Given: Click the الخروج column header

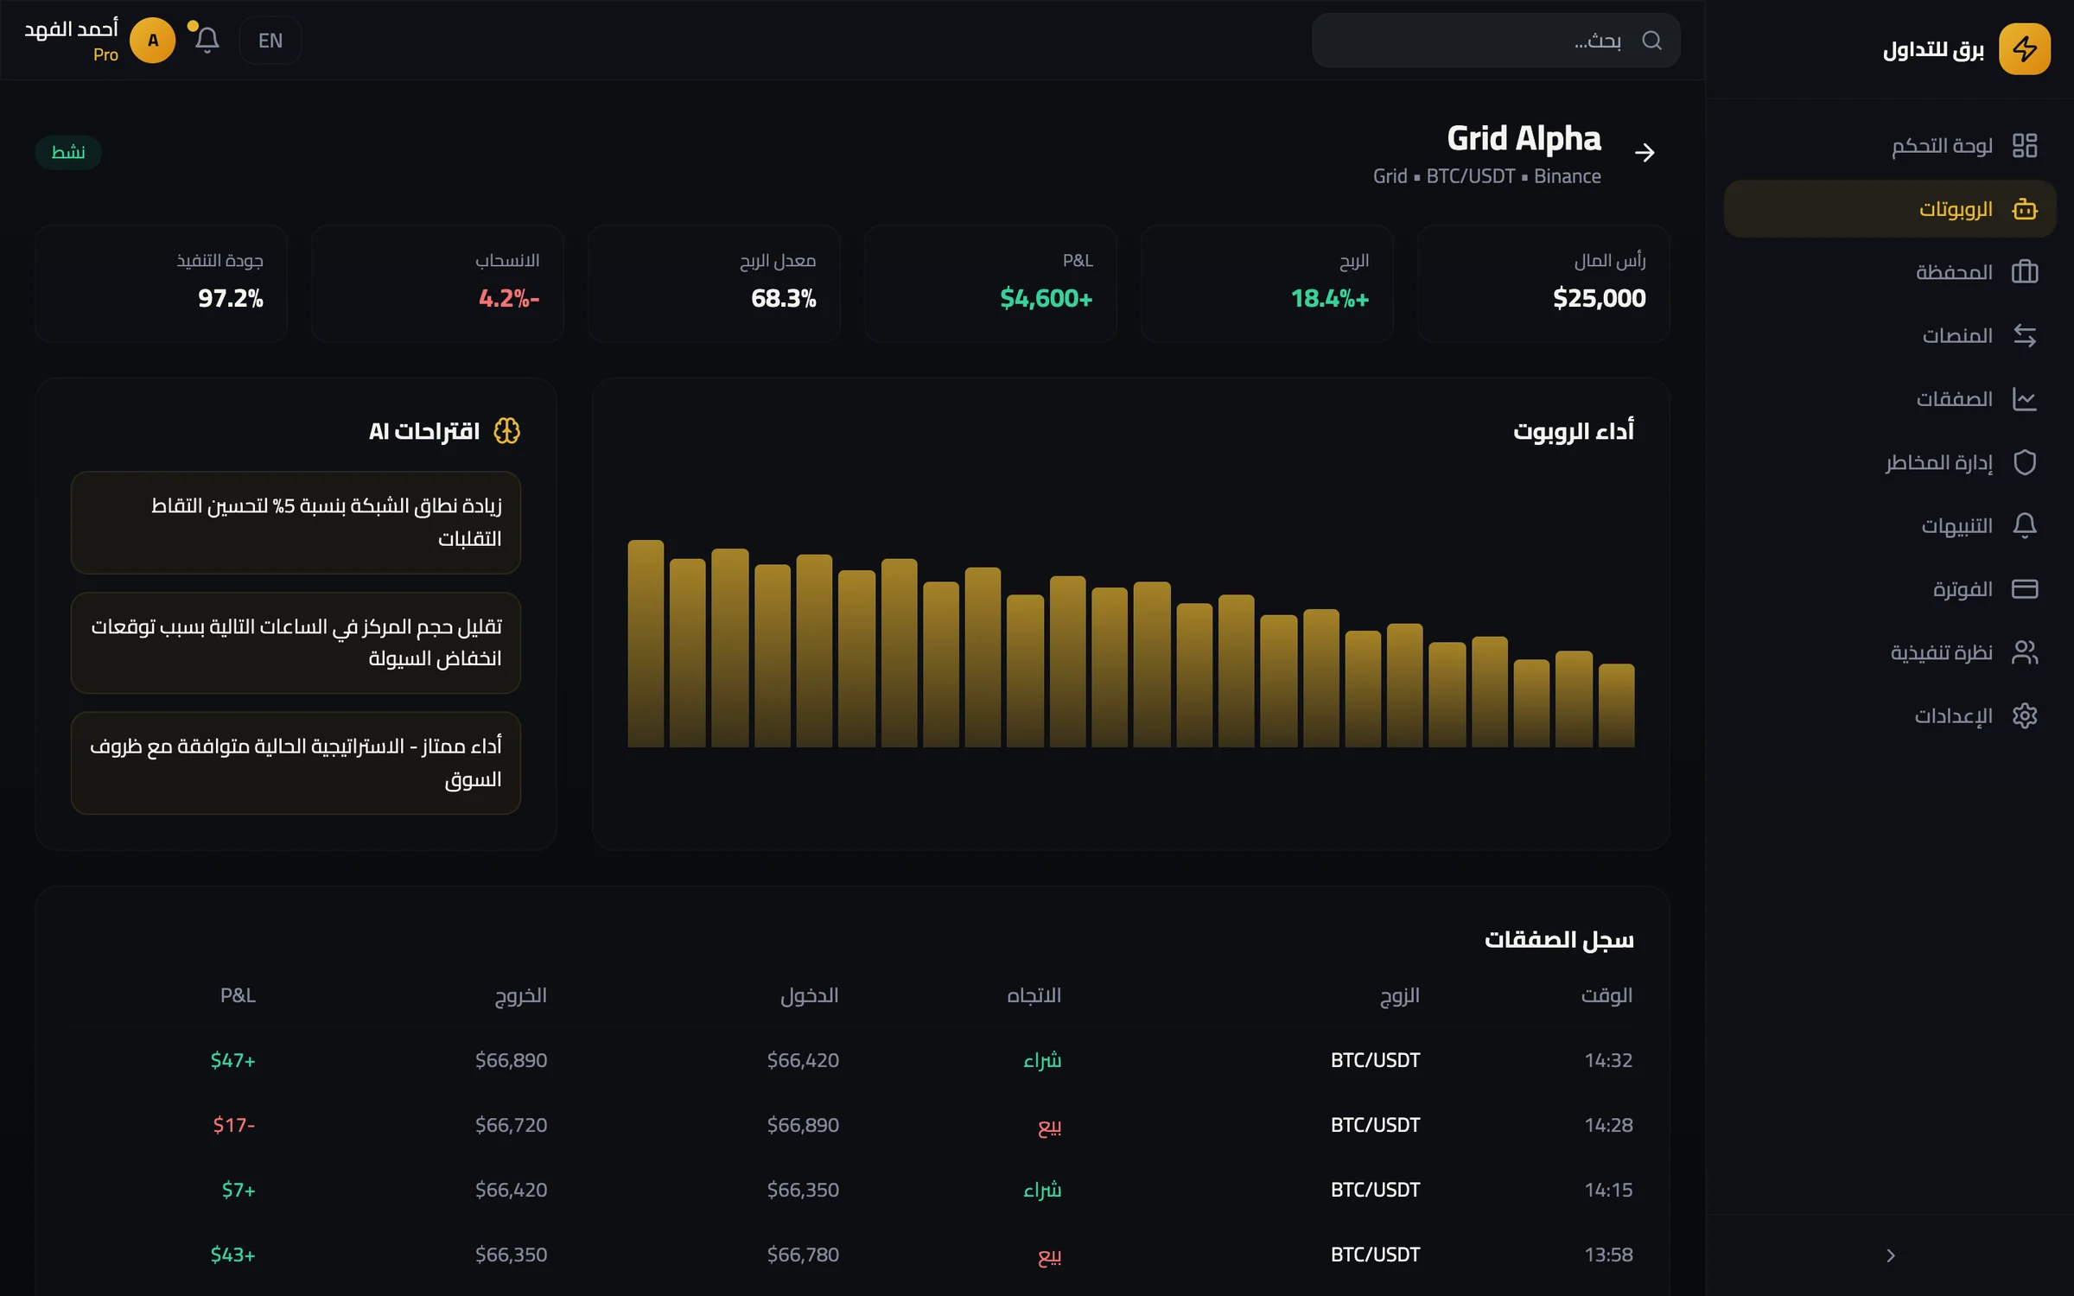Looking at the screenshot, I should pos(520,996).
